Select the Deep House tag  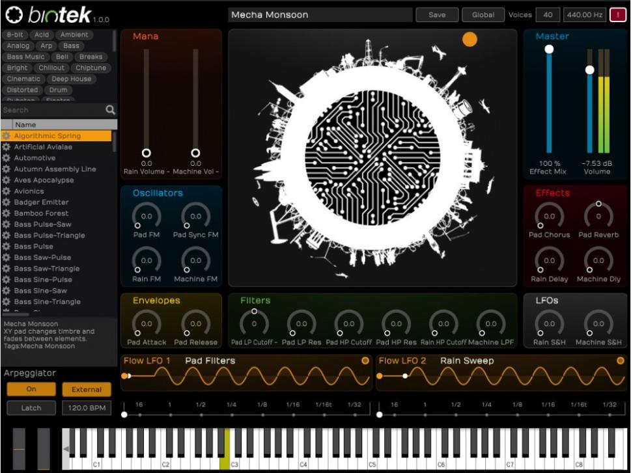coord(72,79)
